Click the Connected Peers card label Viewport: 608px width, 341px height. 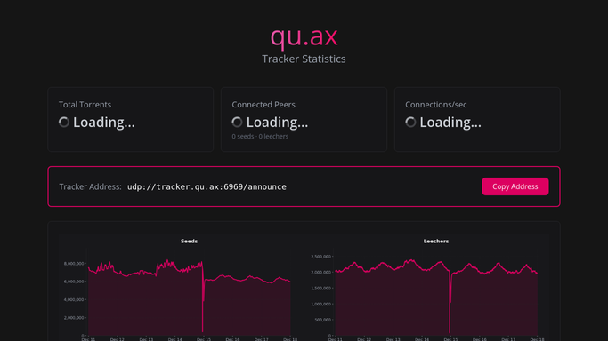pyautogui.click(x=263, y=105)
